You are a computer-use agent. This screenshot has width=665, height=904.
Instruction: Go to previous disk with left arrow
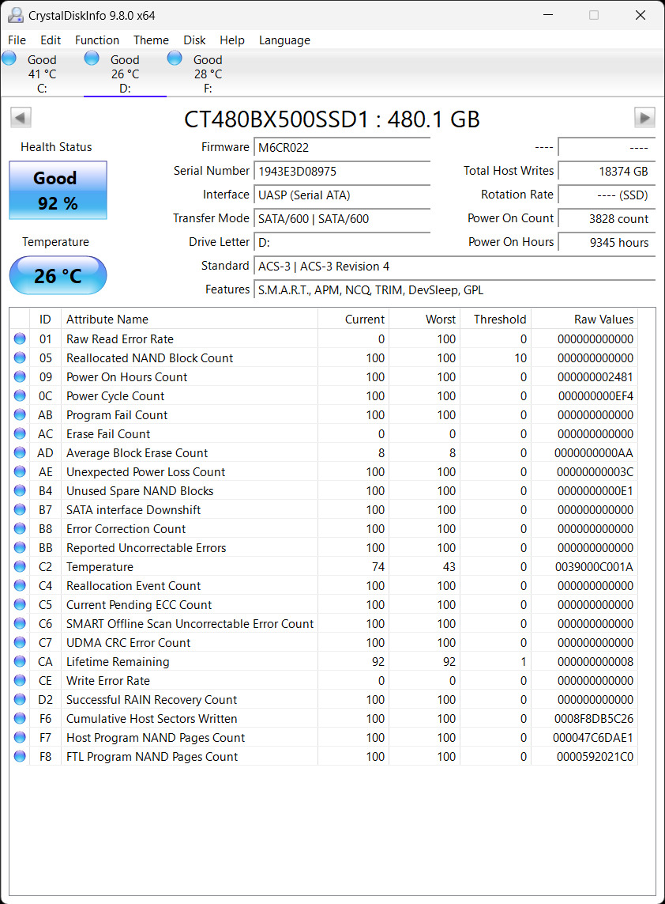click(x=21, y=118)
